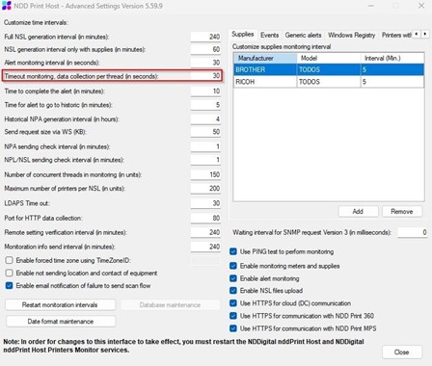Edit SNMP Version 3 waiting interval field
The height and width of the screenshot is (366, 432).
tap(413, 232)
